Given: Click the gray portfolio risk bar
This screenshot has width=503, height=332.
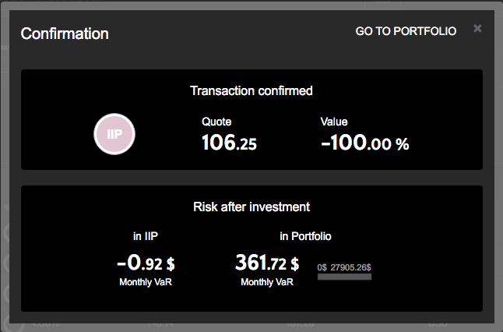Looking at the screenshot, I should 344,276.
